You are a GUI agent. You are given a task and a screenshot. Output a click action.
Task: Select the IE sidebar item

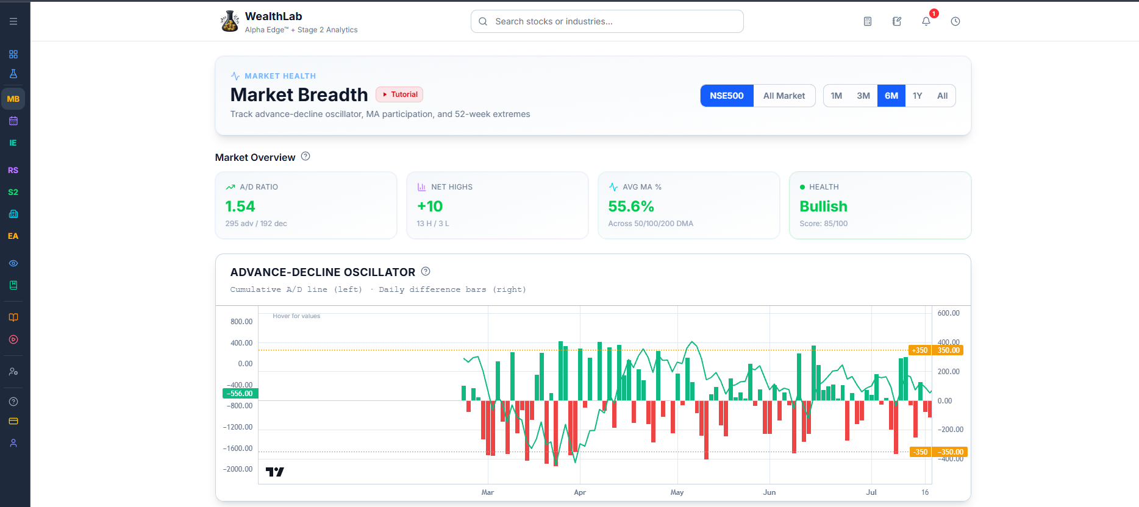13,143
